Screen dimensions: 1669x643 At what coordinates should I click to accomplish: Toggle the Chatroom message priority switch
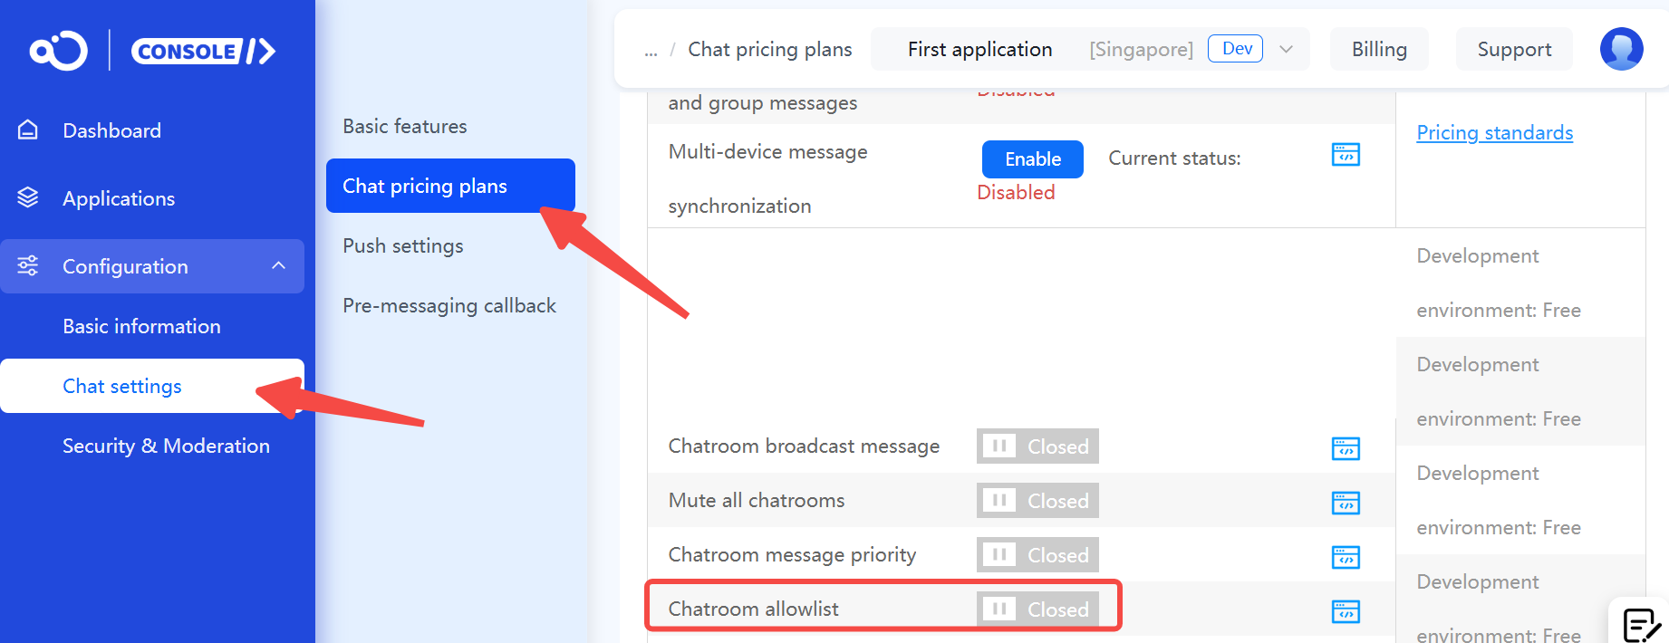point(1037,555)
